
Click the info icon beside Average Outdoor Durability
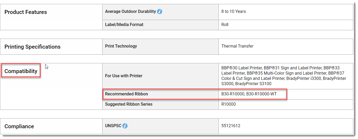[160, 12]
